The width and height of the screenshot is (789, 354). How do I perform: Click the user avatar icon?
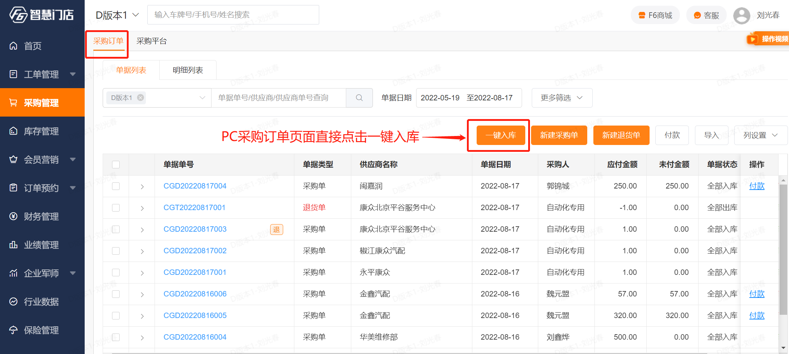pos(741,15)
